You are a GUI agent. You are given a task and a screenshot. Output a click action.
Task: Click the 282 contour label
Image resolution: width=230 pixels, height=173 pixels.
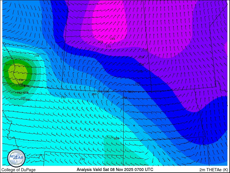coord(131,92)
